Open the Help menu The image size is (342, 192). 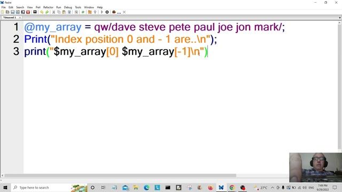pyautogui.click(x=100, y=7)
